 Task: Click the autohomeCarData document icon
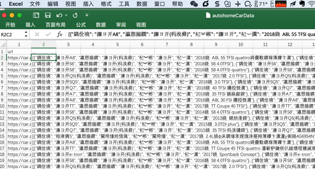(x=208, y=15)
